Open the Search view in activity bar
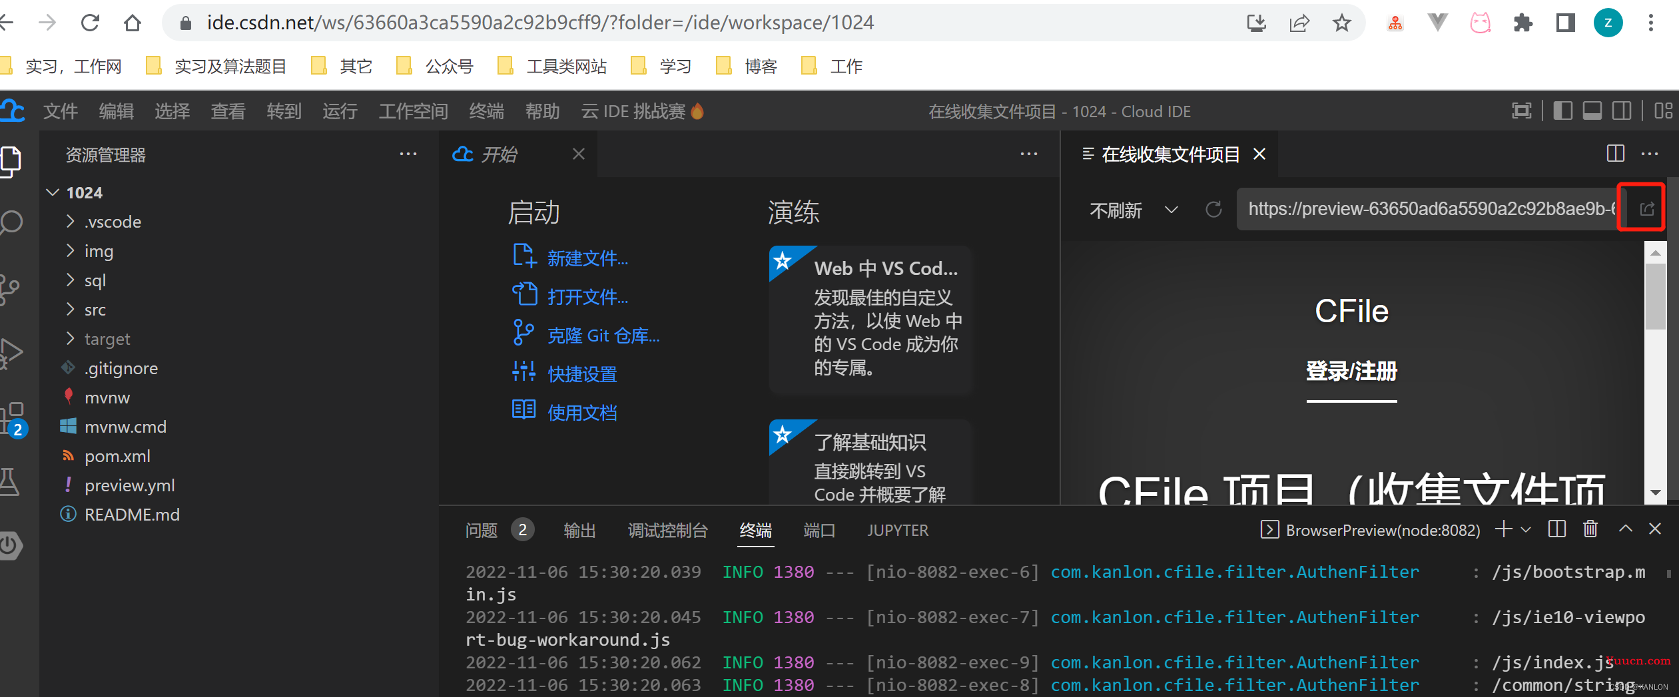The width and height of the screenshot is (1679, 697). pyautogui.click(x=11, y=223)
